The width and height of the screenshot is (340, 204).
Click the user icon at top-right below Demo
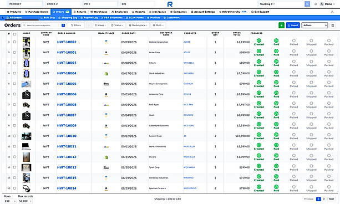pyautogui.click(x=332, y=12)
